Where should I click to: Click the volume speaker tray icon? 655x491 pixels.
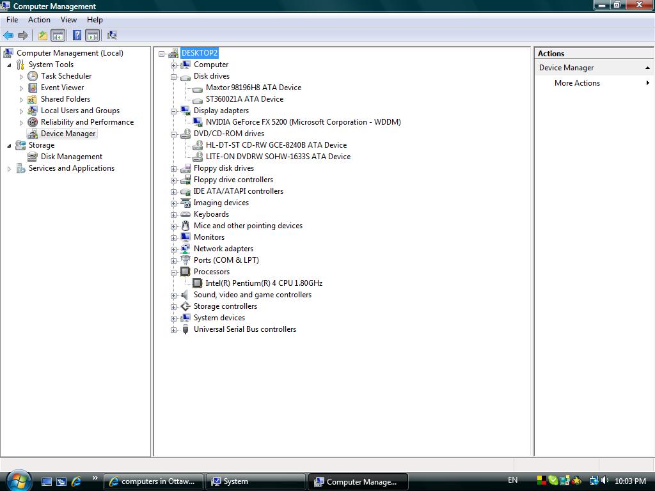[604, 481]
